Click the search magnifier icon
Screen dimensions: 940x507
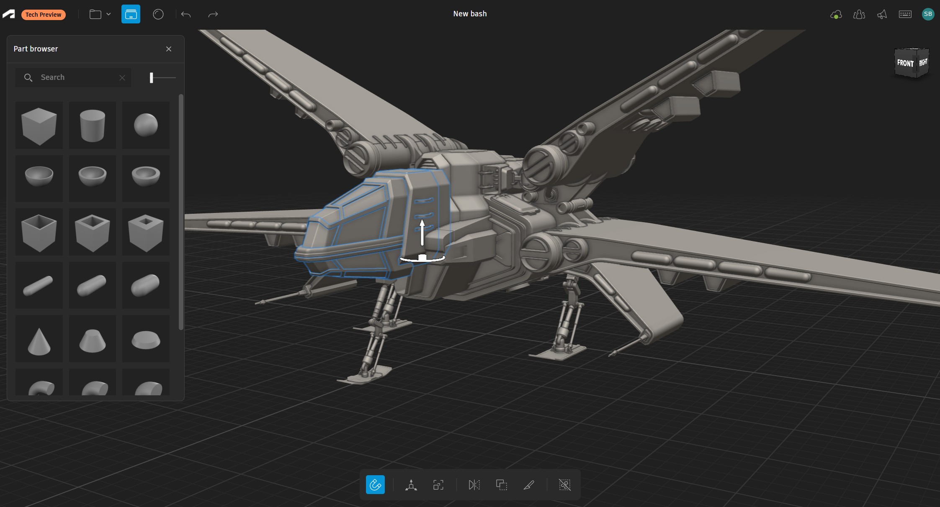(28, 77)
